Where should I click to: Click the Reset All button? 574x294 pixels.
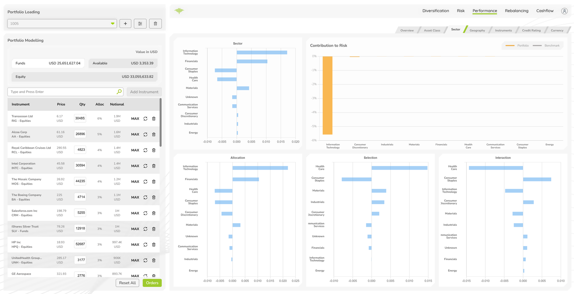tap(127, 283)
